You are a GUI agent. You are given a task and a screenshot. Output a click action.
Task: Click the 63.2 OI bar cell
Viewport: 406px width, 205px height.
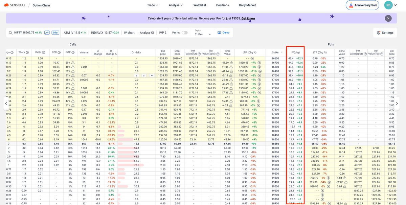[136, 156]
